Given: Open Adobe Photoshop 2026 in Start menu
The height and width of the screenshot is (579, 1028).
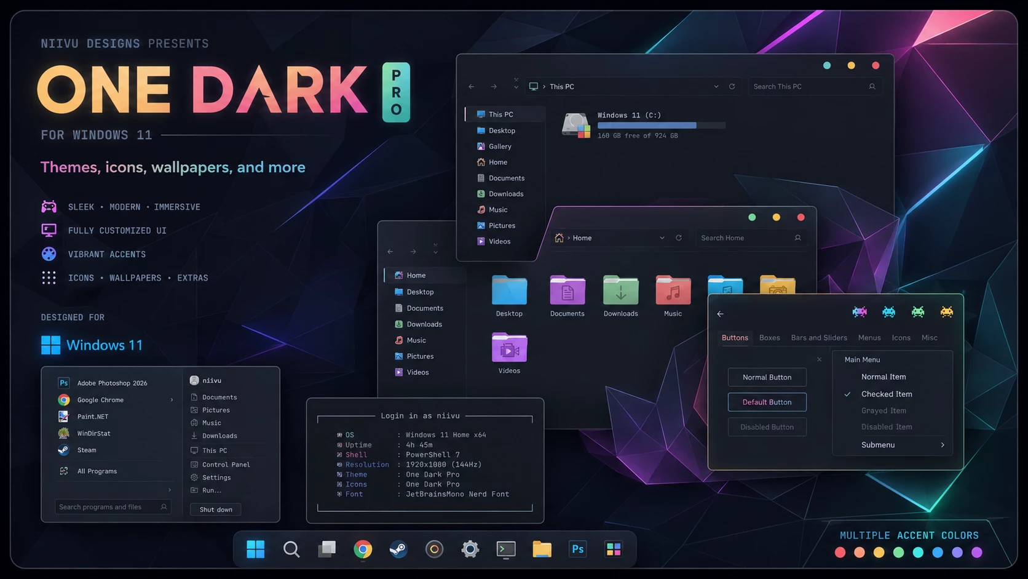Looking at the screenshot, I should pyautogui.click(x=112, y=383).
